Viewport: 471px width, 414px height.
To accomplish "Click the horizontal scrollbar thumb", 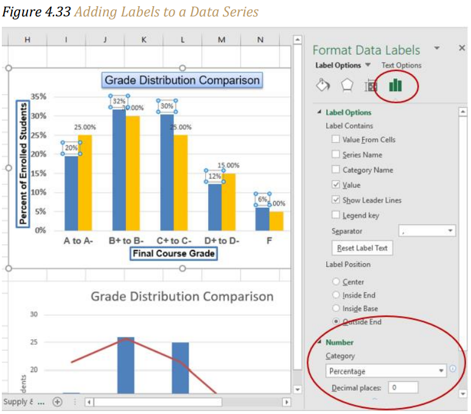I will click(158, 402).
